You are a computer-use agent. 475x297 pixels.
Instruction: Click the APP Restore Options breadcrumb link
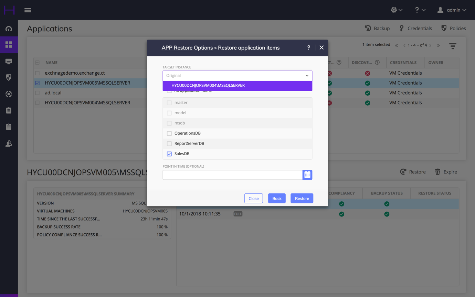[187, 48]
